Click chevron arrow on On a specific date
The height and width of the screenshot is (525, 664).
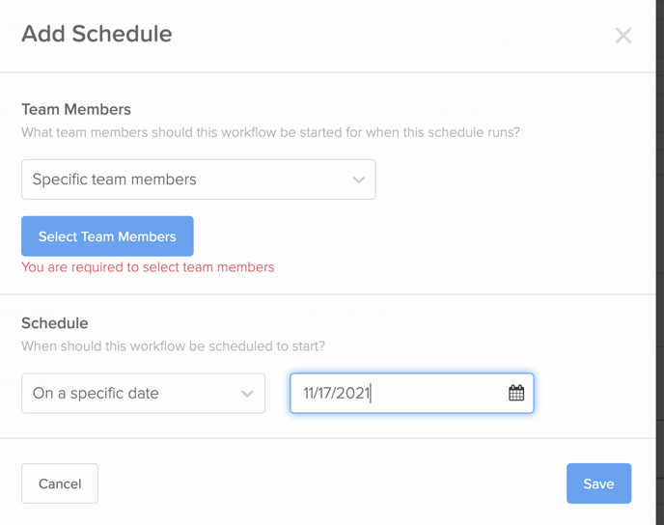click(247, 394)
